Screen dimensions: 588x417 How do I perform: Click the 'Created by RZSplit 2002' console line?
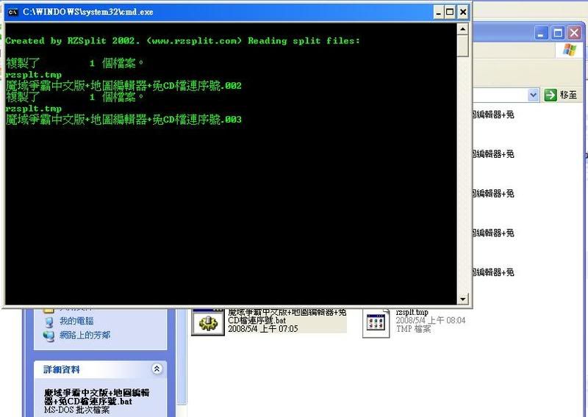click(182, 40)
